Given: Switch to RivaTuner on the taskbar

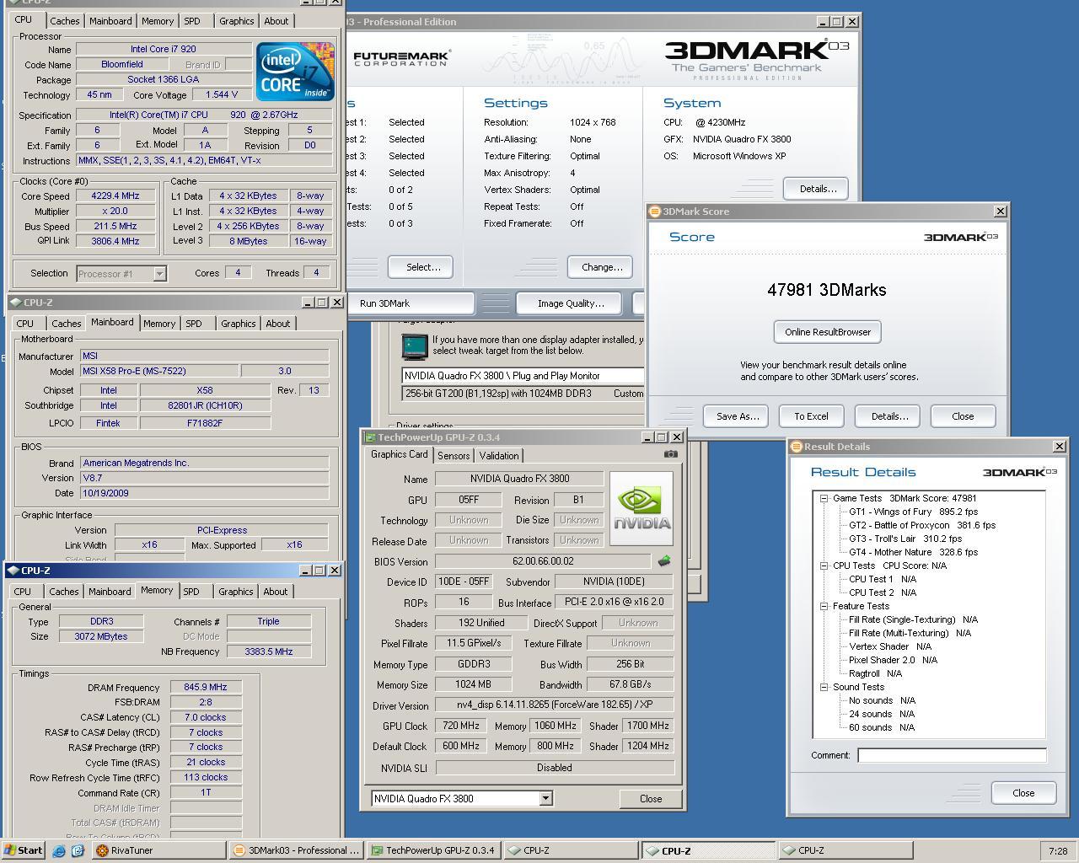Looking at the screenshot, I should point(158,850).
